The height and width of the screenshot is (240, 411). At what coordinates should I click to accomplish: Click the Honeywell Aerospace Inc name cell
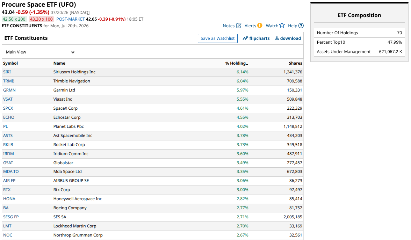(78, 198)
